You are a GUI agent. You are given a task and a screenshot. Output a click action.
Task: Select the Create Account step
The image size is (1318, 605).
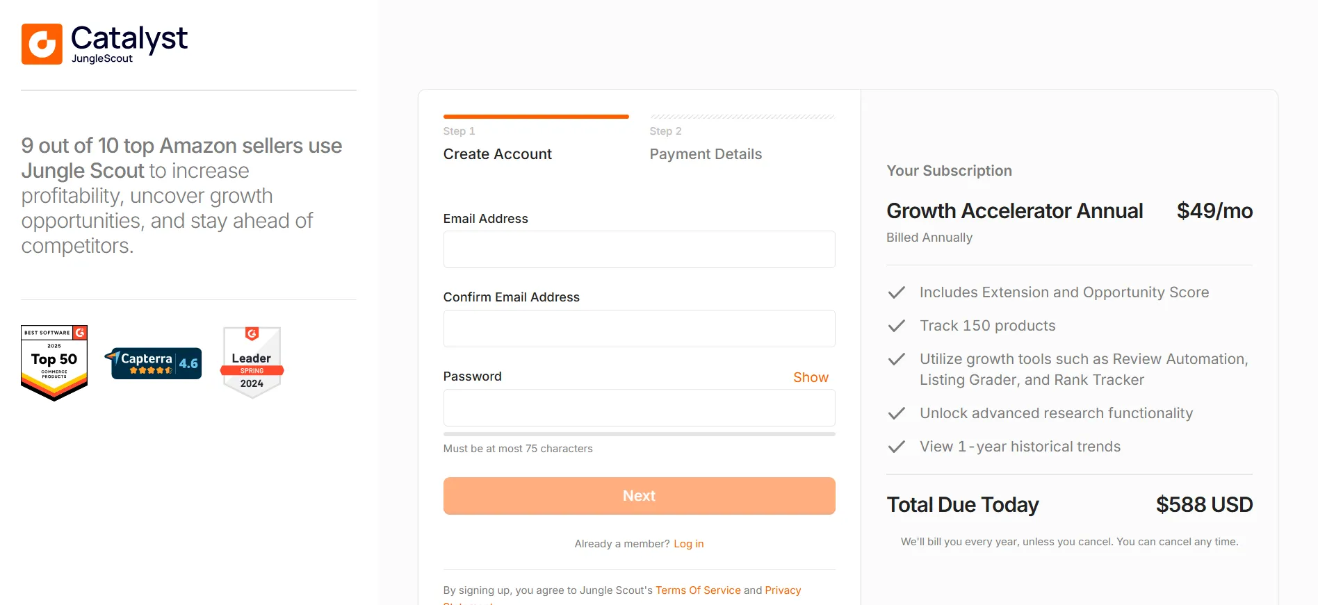[x=497, y=154]
